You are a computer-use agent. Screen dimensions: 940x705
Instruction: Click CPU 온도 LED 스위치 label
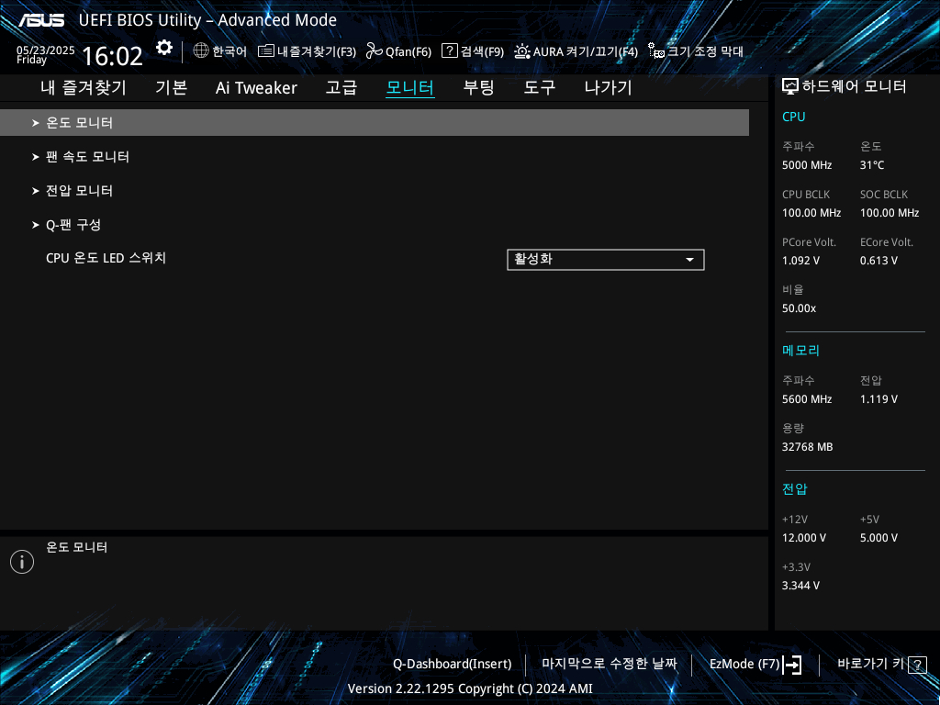106,258
